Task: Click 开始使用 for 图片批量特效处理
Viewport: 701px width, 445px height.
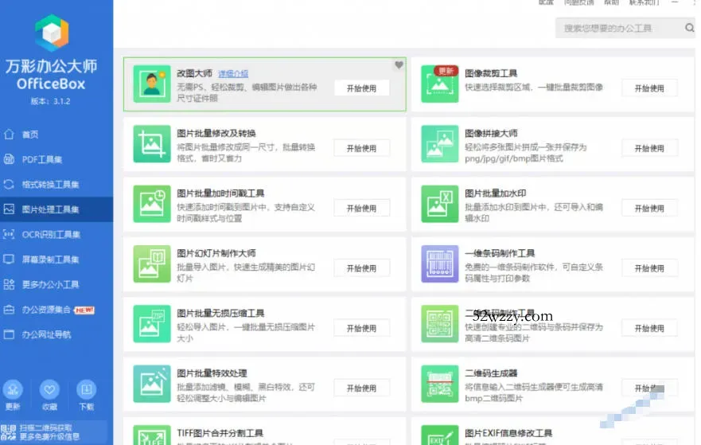Action: [x=362, y=388]
